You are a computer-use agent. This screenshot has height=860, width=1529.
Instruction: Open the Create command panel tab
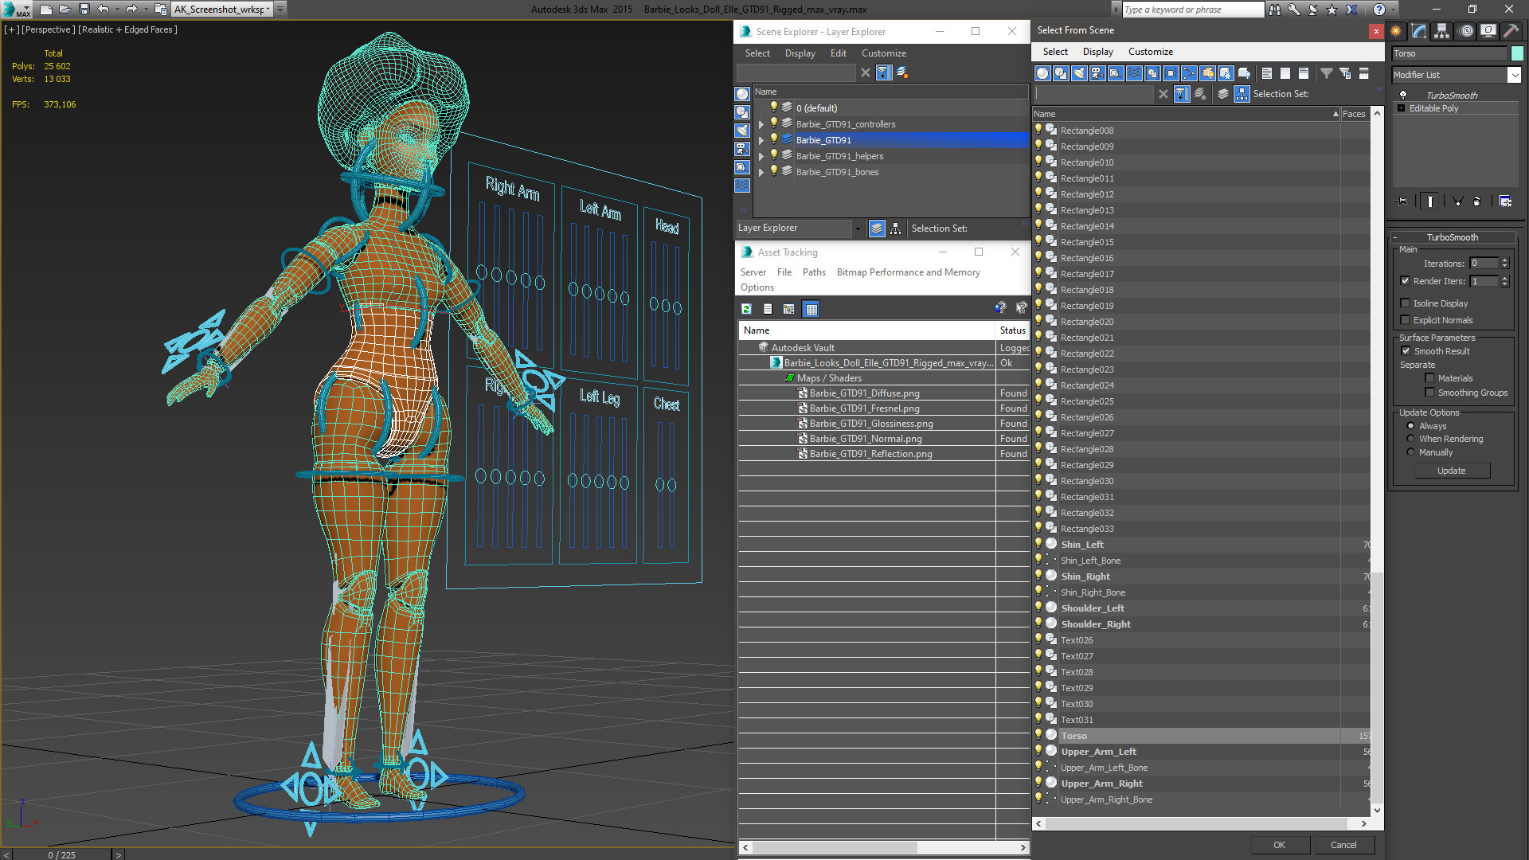pyautogui.click(x=1396, y=31)
